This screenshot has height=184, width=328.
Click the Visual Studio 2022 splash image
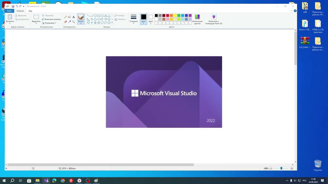click(164, 92)
